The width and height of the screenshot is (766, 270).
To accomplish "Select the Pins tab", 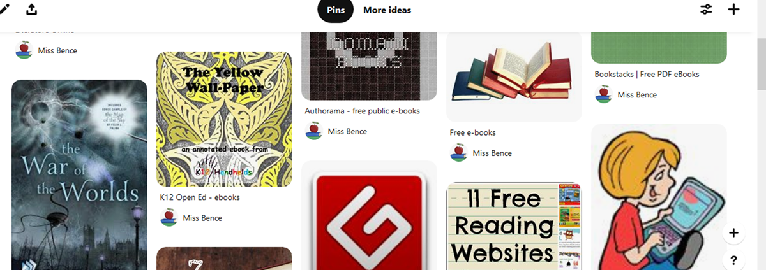I will [x=335, y=10].
